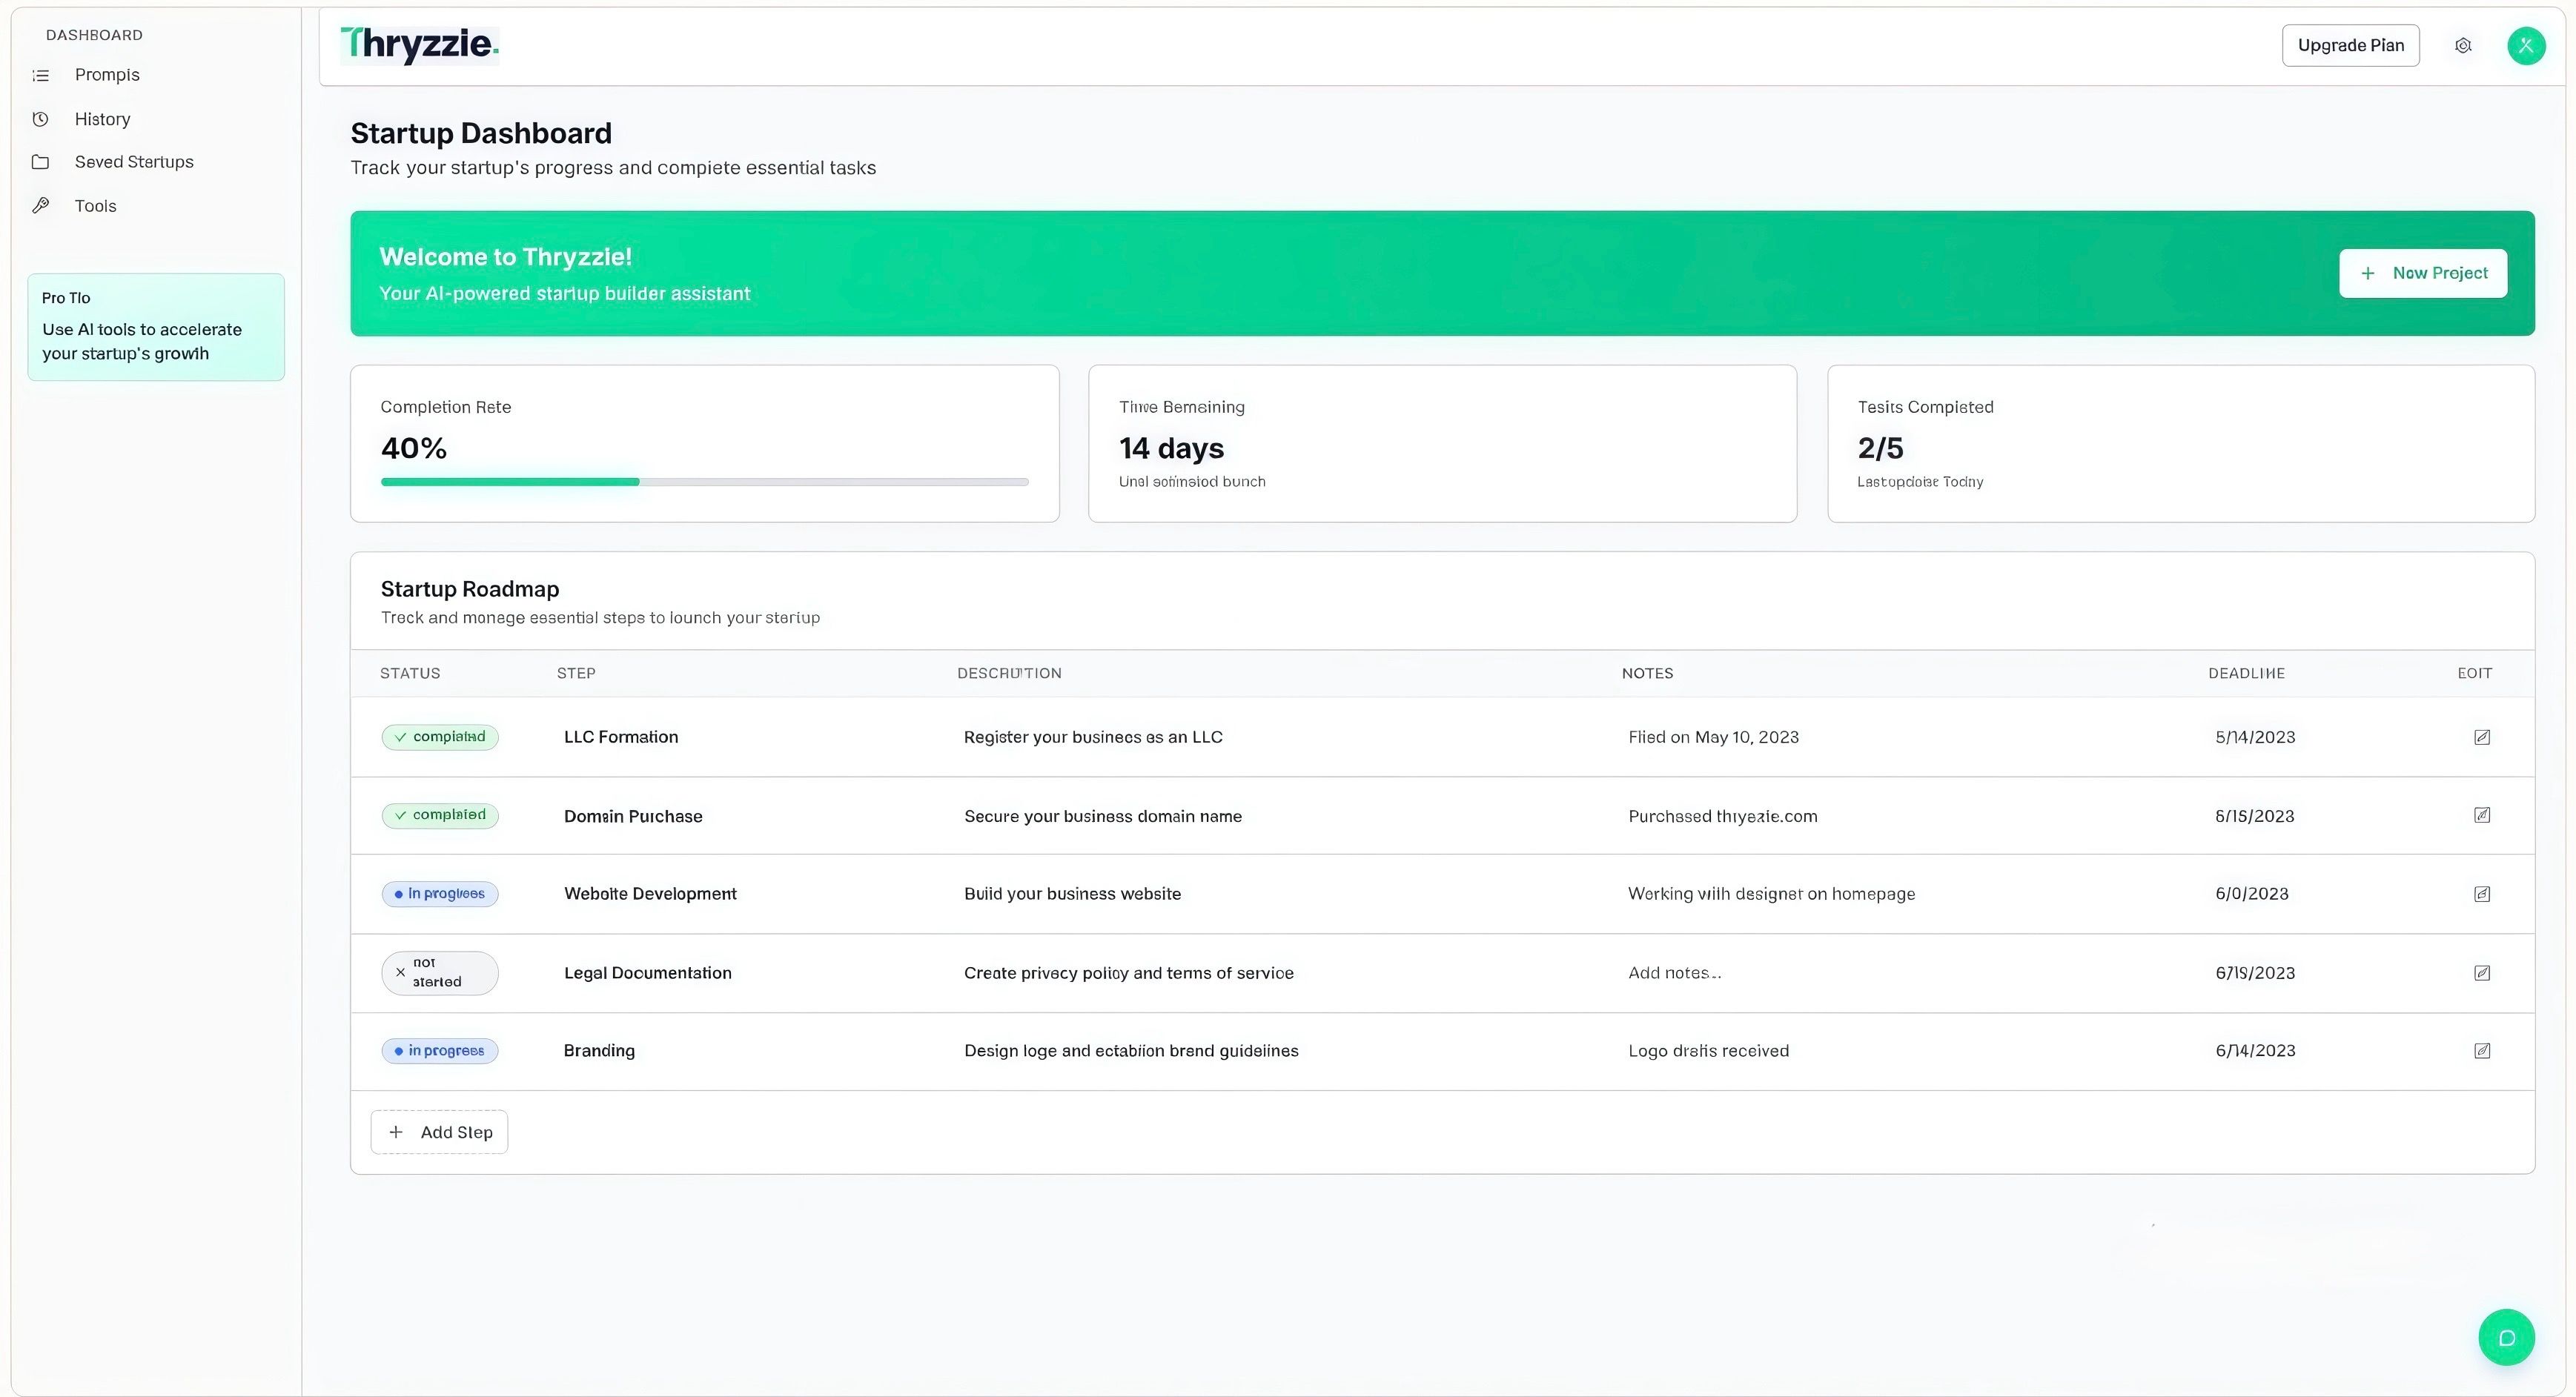Click the 14 days value
Image resolution: width=2576 pixels, height=1397 pixels.
(x=1171, y=448)
